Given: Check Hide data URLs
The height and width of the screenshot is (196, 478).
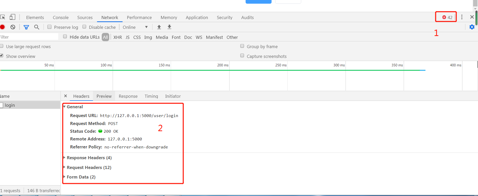Looking at the screenshot, I should 65,37.
